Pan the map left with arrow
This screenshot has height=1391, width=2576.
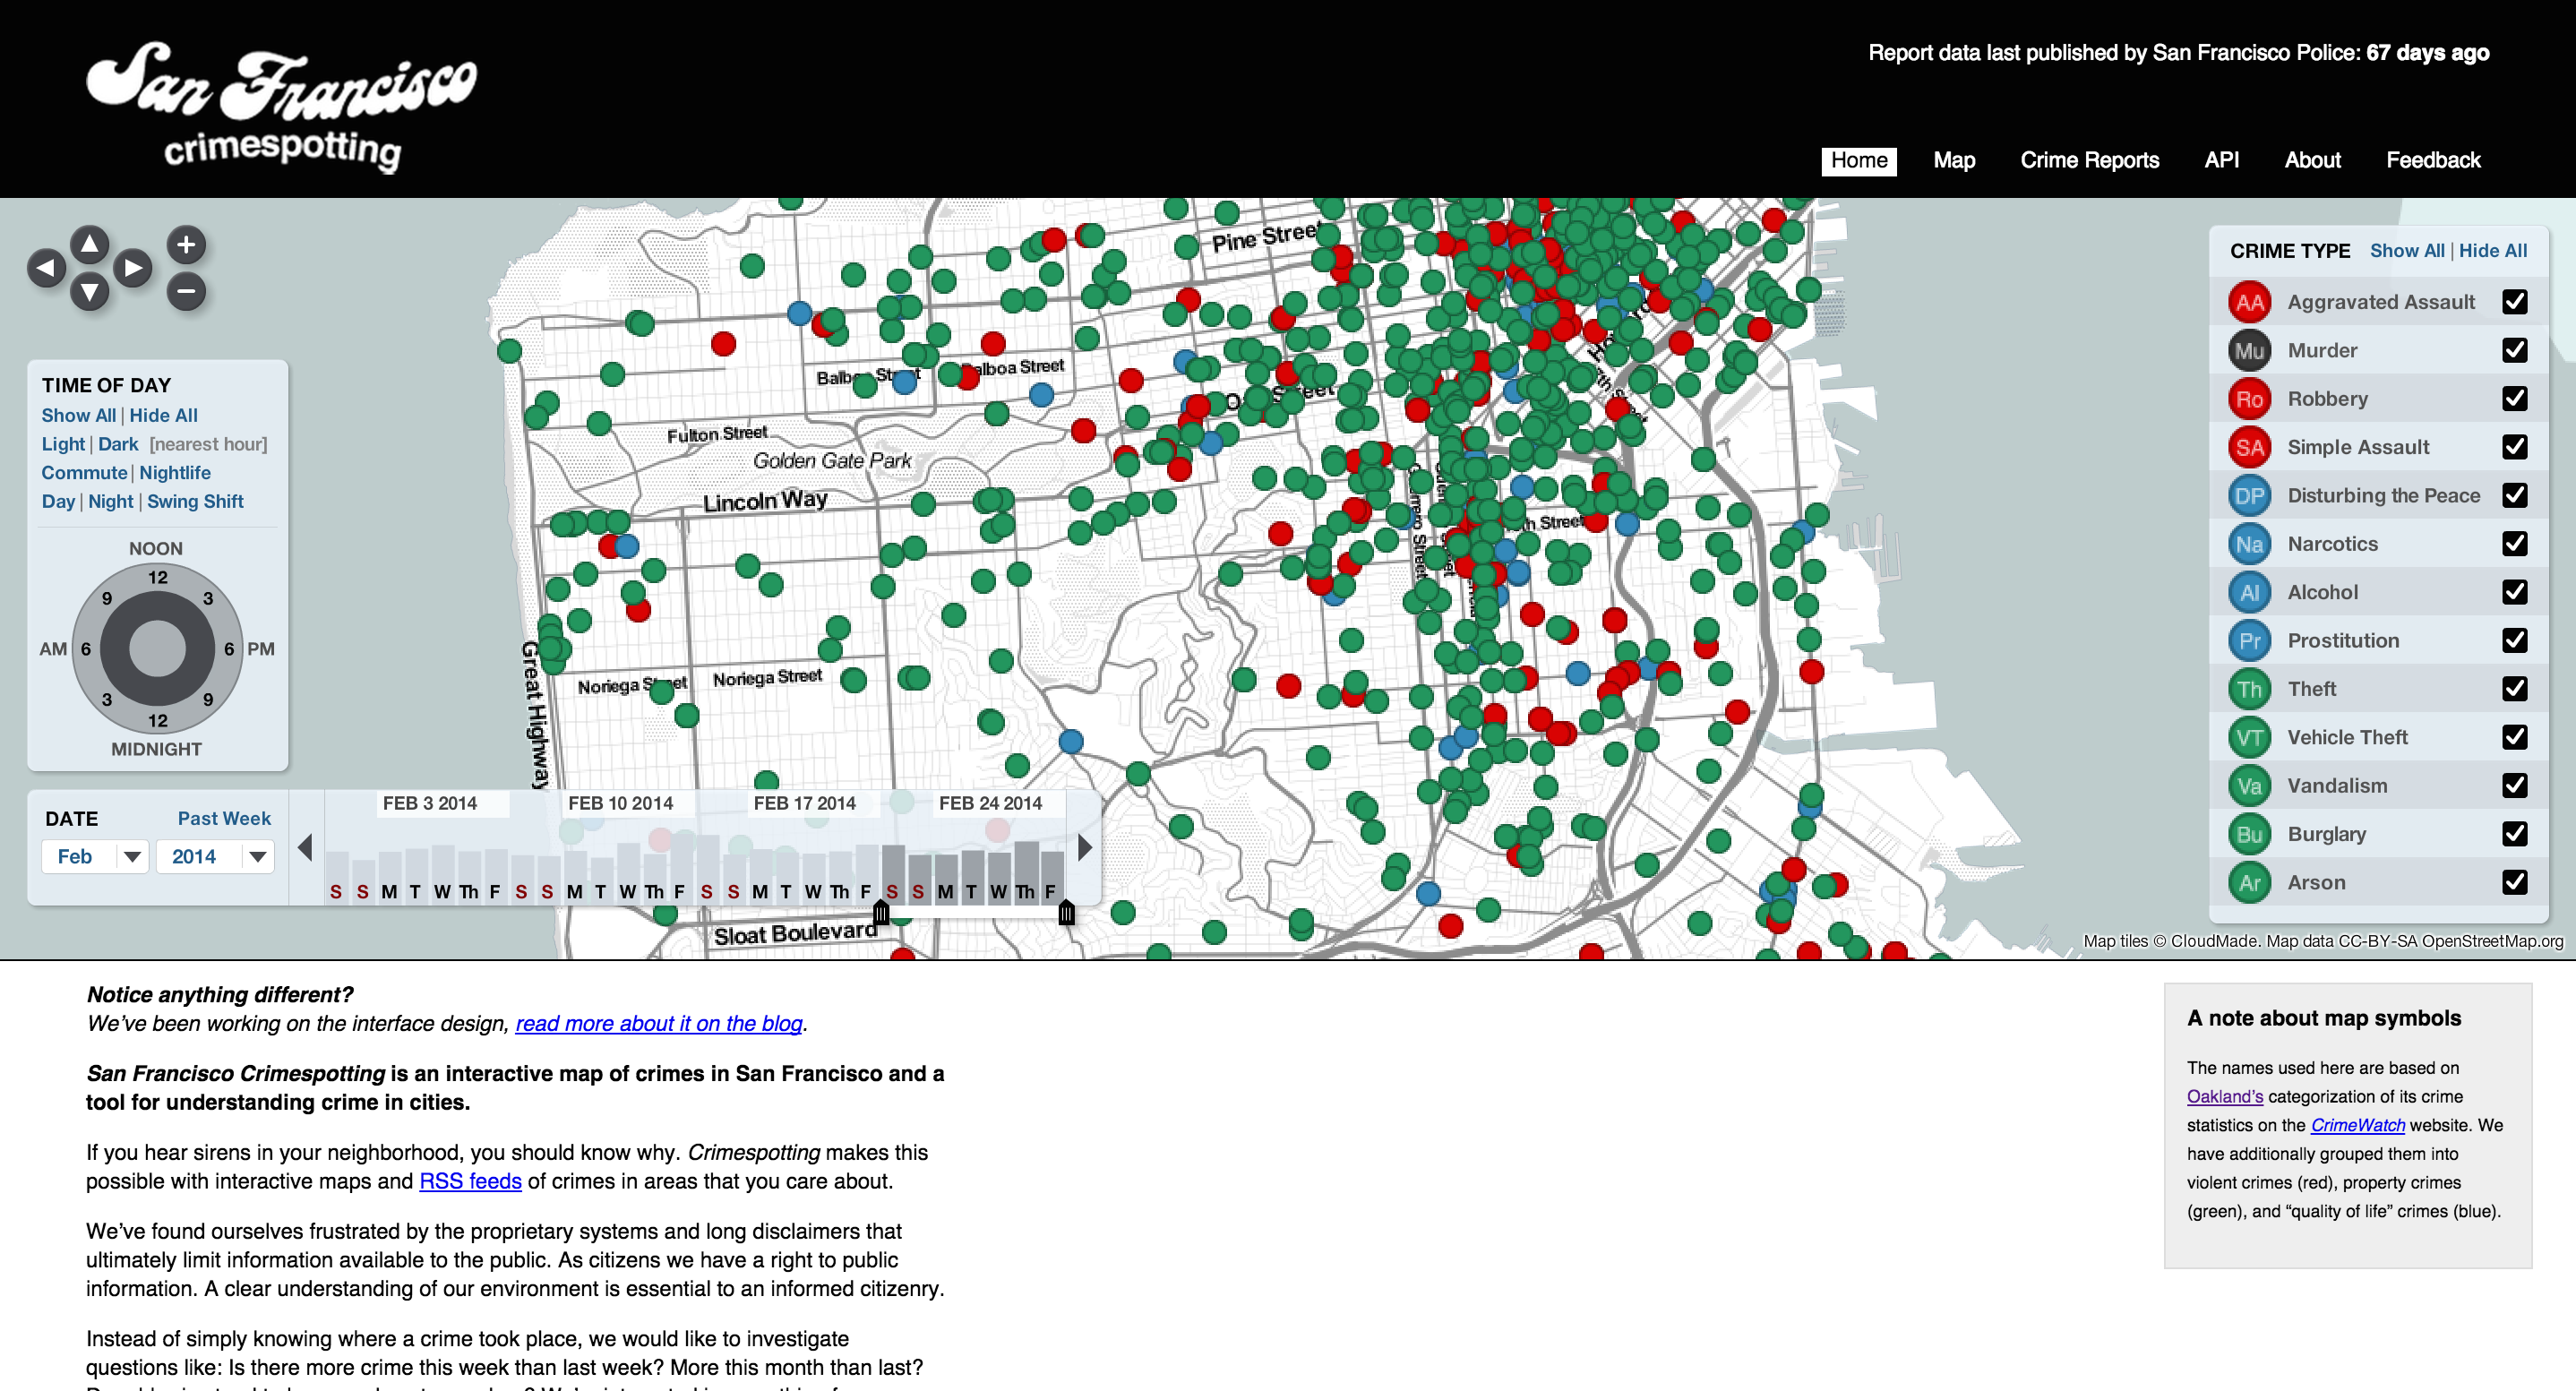[x=46, y=268]
